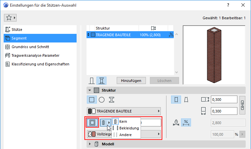
Task: Open the favorites star button
Action: tap(10, 18)
